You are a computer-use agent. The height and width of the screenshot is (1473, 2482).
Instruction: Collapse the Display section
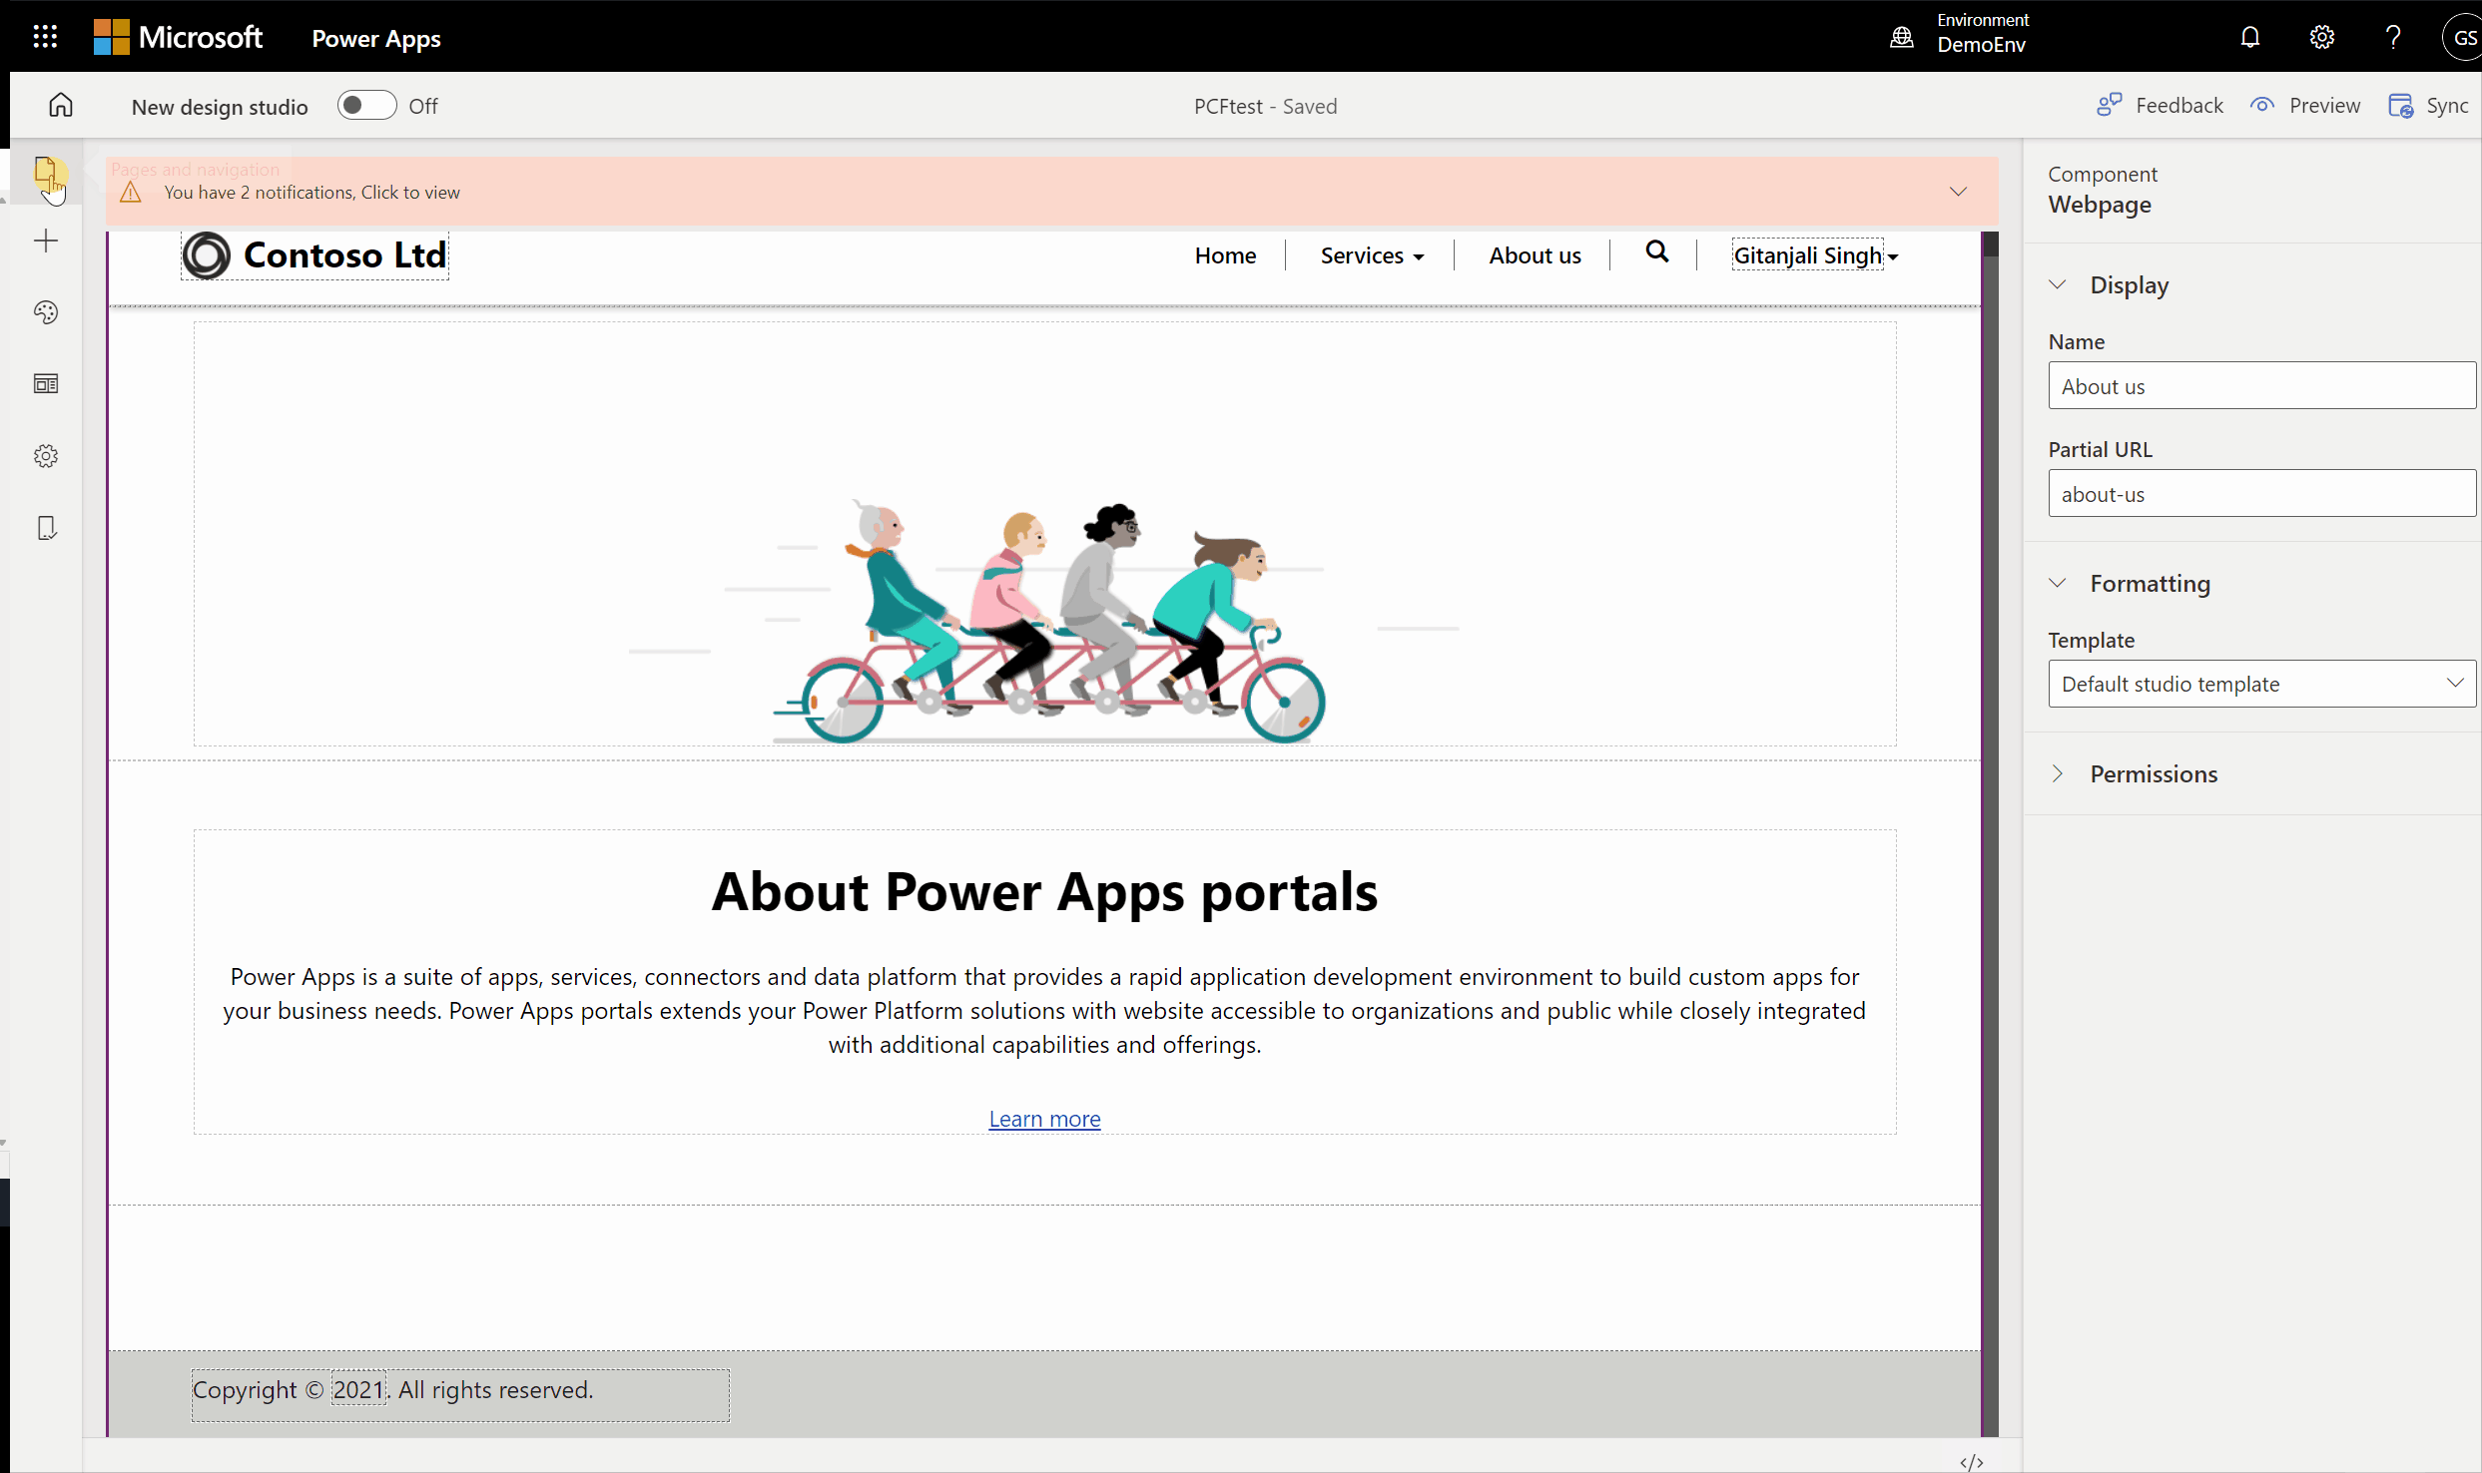click(2058, 284)
